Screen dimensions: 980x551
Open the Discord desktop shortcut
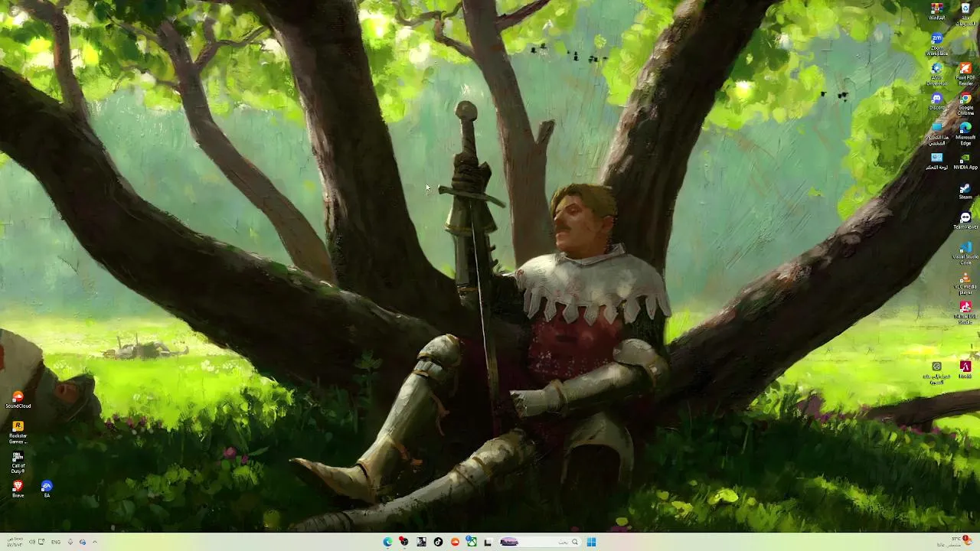point(936,102)
